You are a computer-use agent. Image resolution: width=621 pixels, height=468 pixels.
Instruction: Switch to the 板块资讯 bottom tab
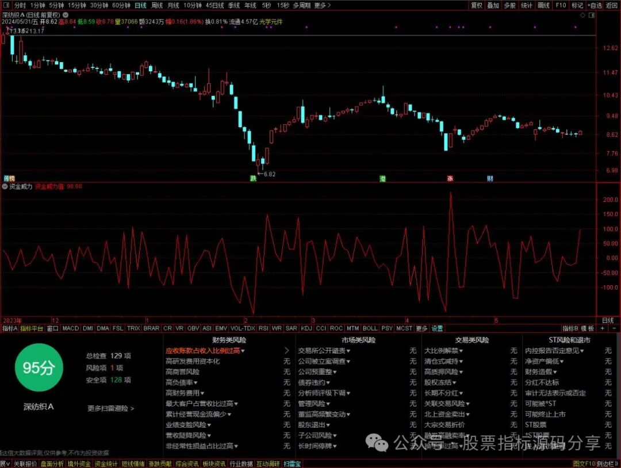click(x=214, y=463)
